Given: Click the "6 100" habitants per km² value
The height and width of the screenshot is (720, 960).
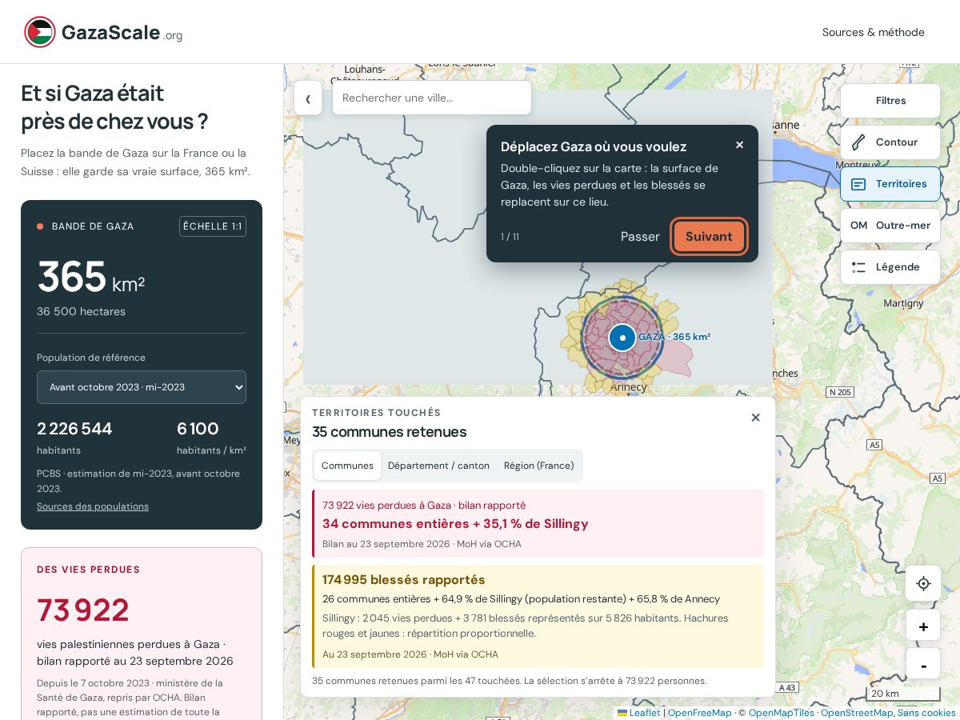Looking at the screenshot, I should 198,429.
